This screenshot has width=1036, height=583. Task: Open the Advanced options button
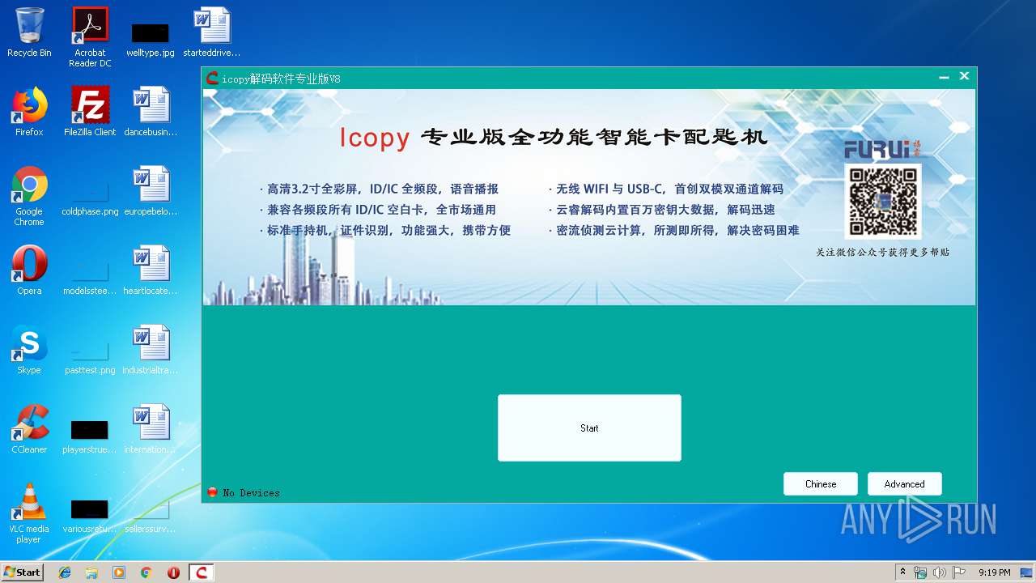coord(904,483)
